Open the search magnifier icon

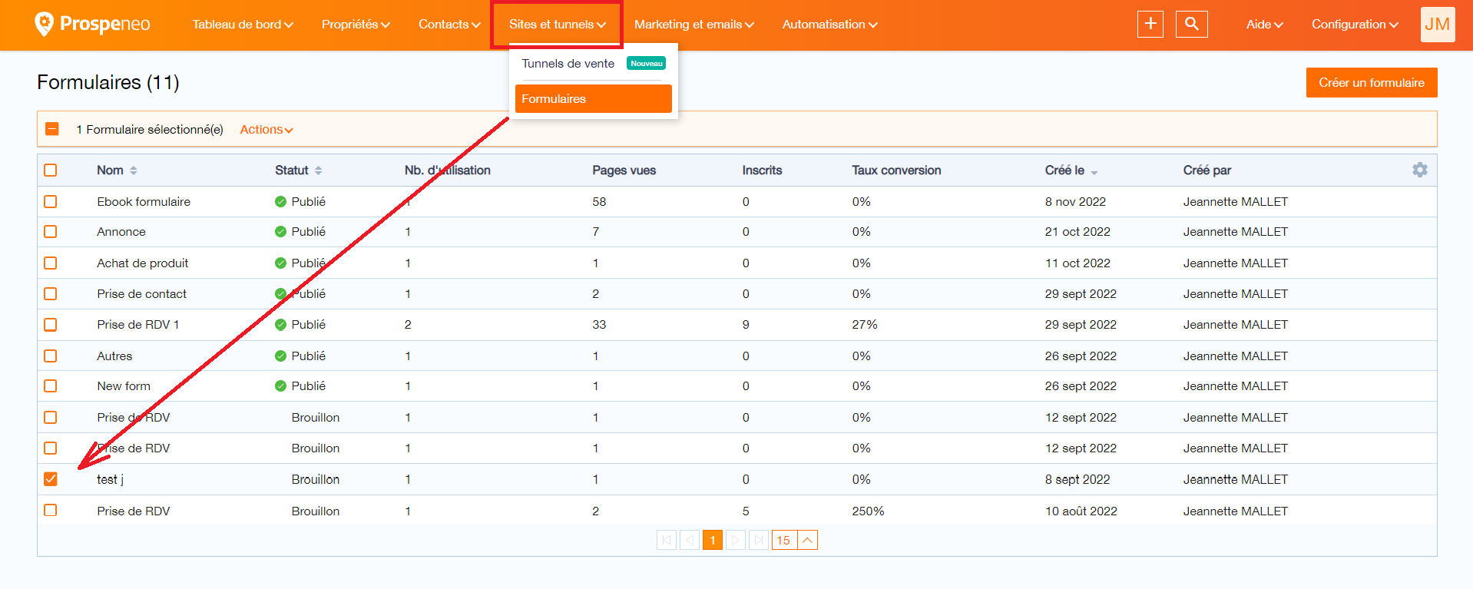1192,24
